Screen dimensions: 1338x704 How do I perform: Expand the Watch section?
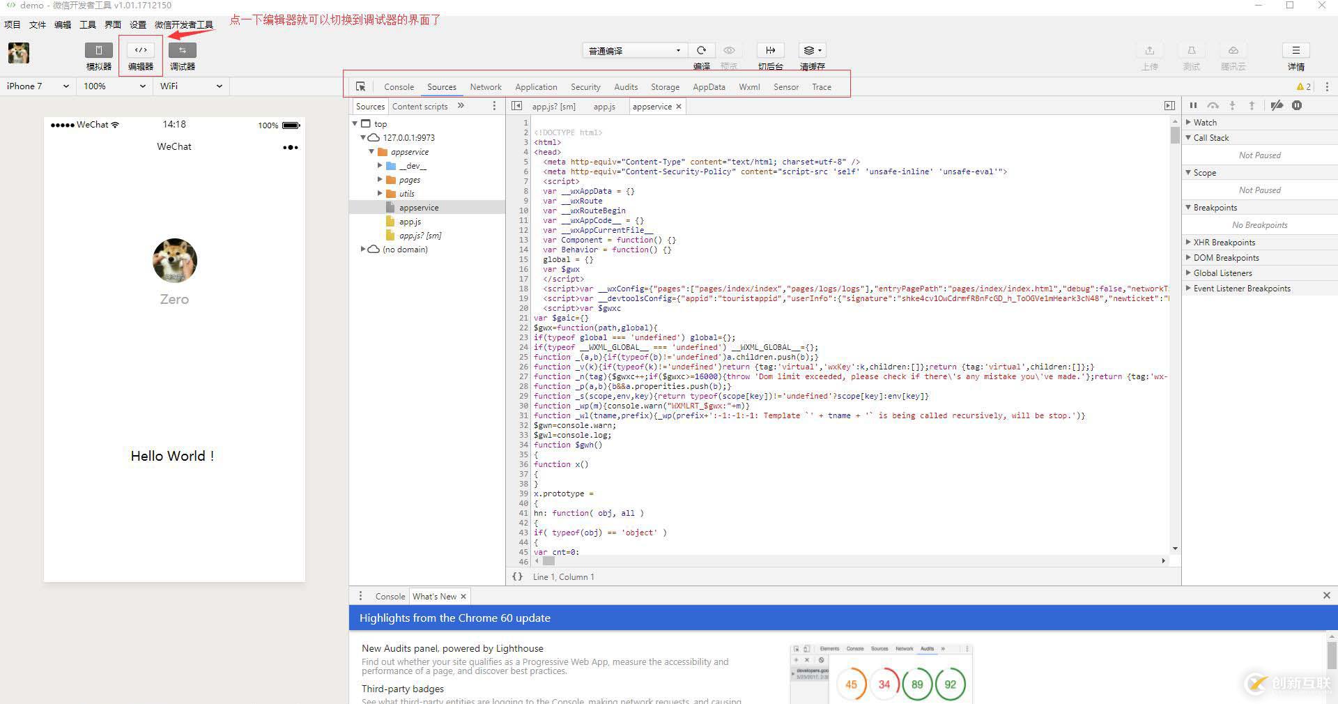(1189, 122)
